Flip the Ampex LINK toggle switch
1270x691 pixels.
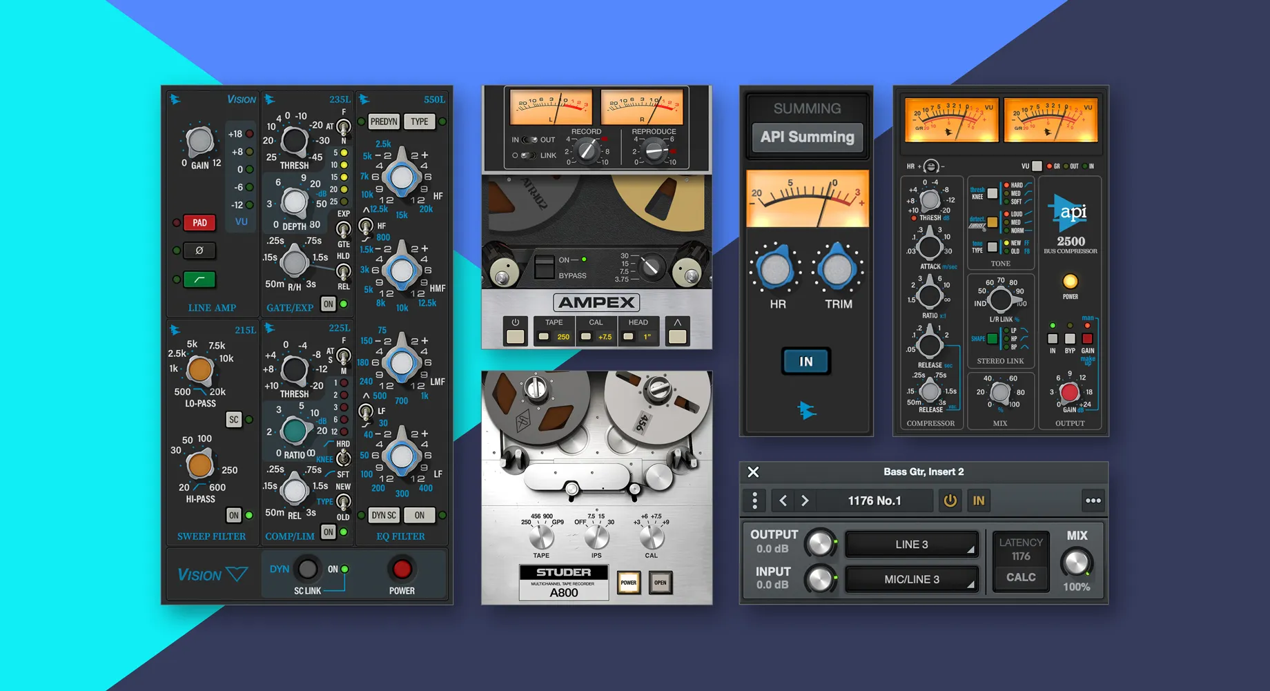click(x=529, y=155)
